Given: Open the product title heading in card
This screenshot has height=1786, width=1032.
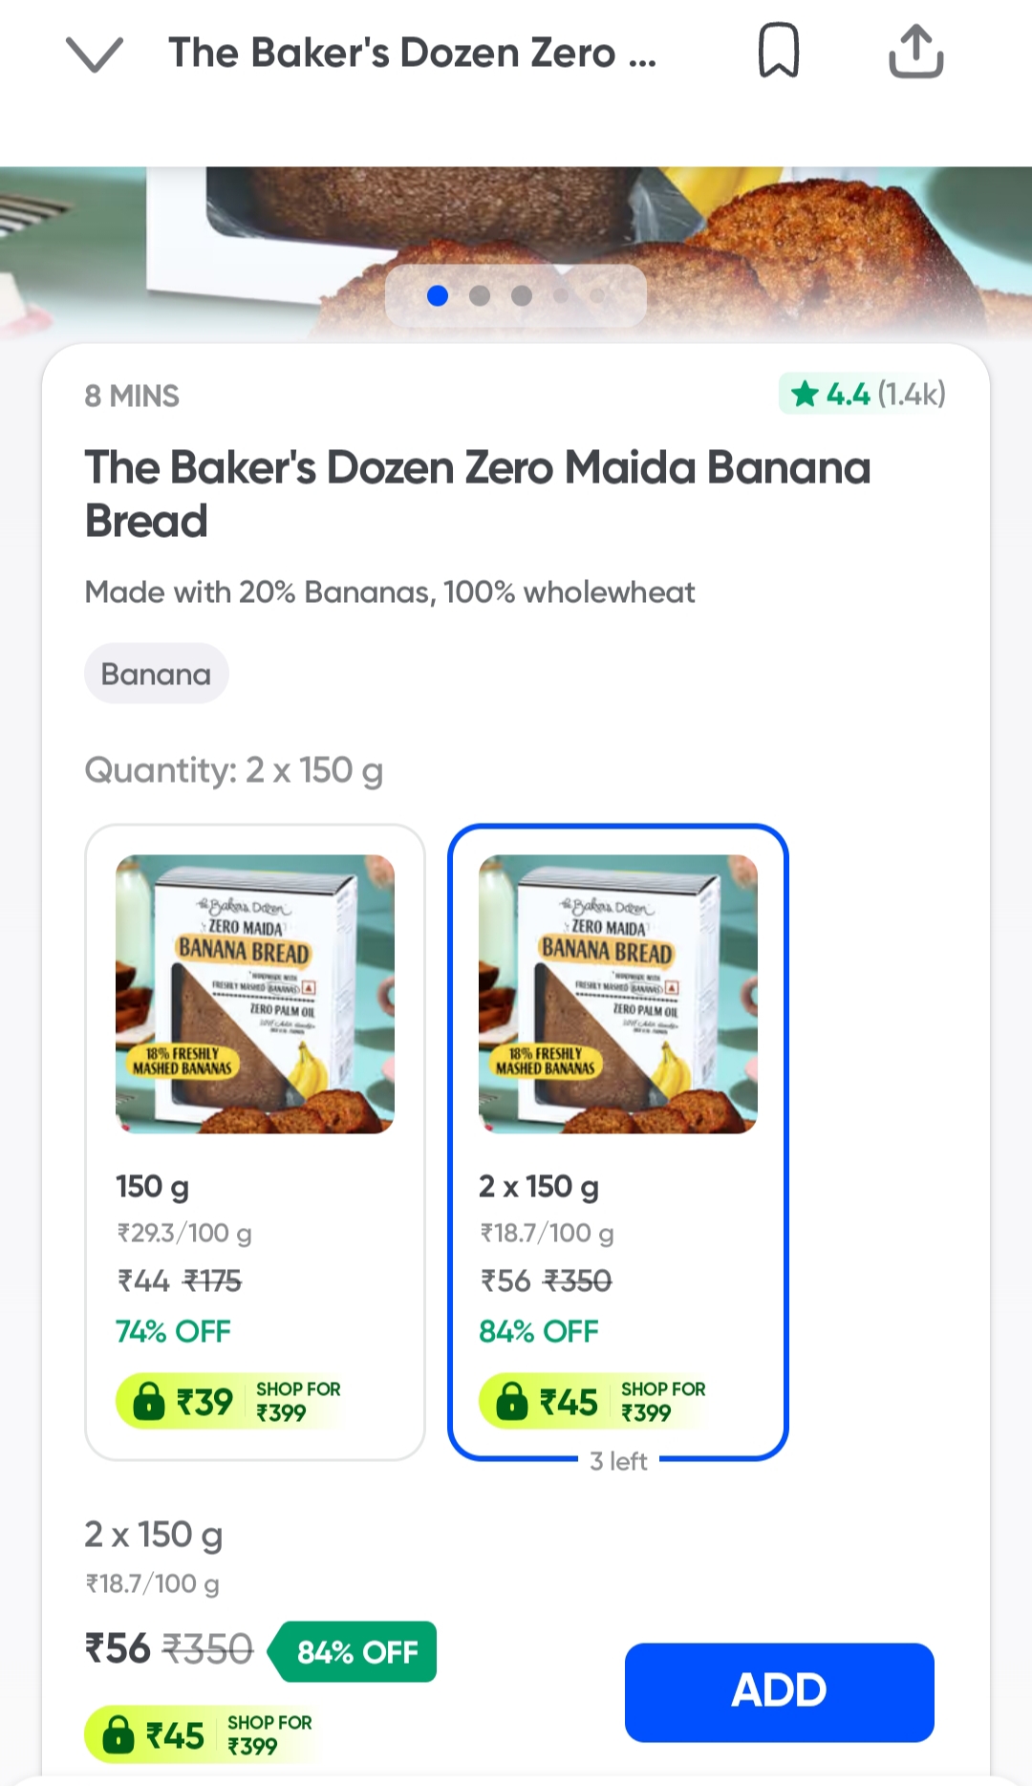Looking at the screenshot, I should pyautogui.click(x=477, y=493).
